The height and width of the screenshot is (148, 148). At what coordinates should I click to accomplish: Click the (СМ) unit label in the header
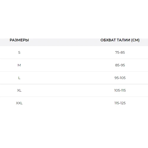click(x=135, y=40)
